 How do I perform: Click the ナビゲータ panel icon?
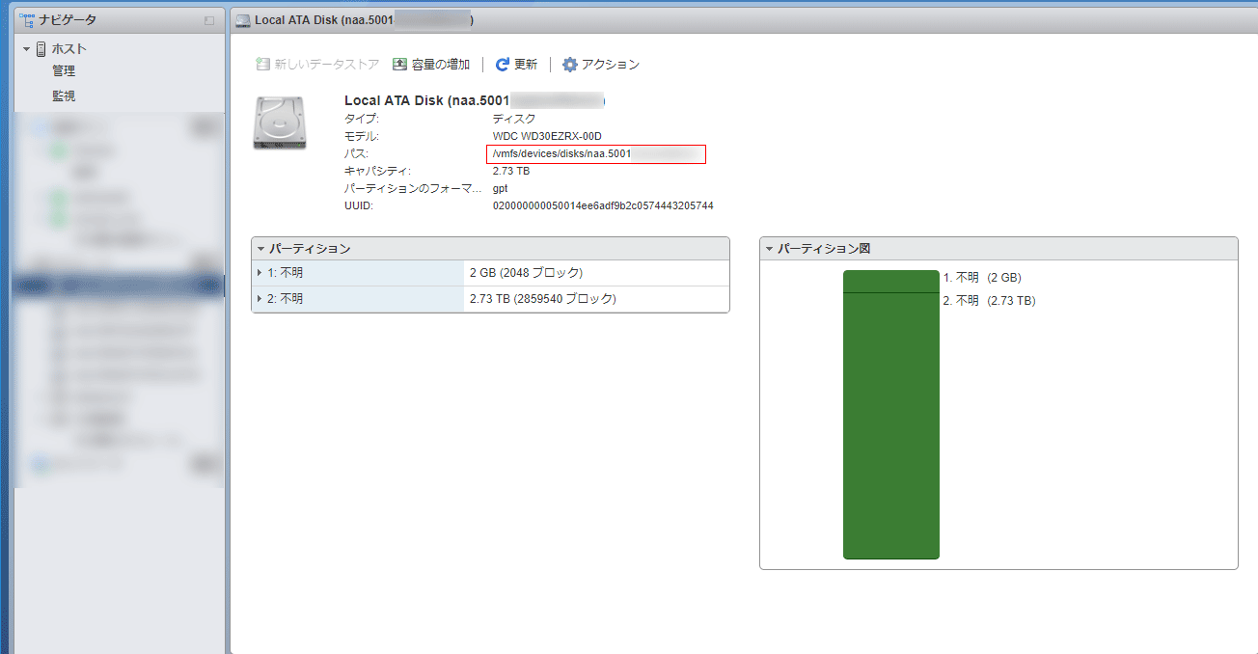(27, 19)
